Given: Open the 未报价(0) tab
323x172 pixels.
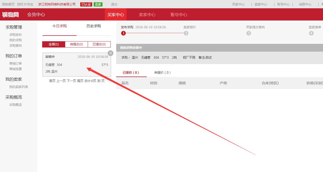Looking at the screenshot, I should coord(162,73).
